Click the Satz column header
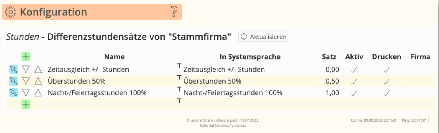The height and width of the screenshot is (133, 439). click(329, 57)
